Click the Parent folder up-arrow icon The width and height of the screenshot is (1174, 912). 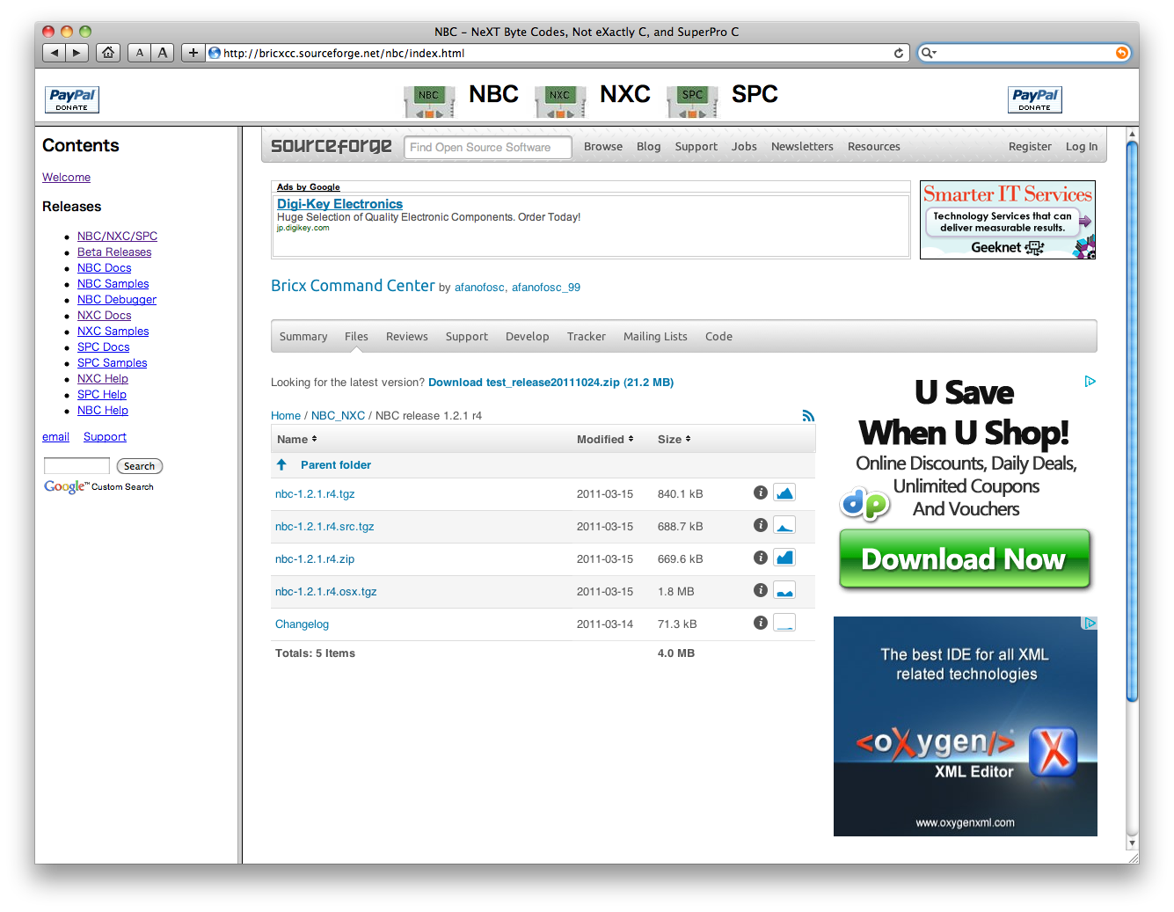(x=282, y=464)
